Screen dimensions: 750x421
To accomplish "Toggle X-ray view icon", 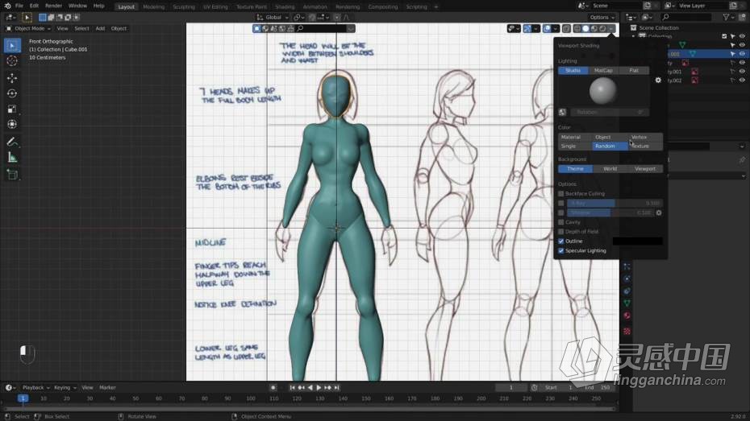I will [566, 29].
